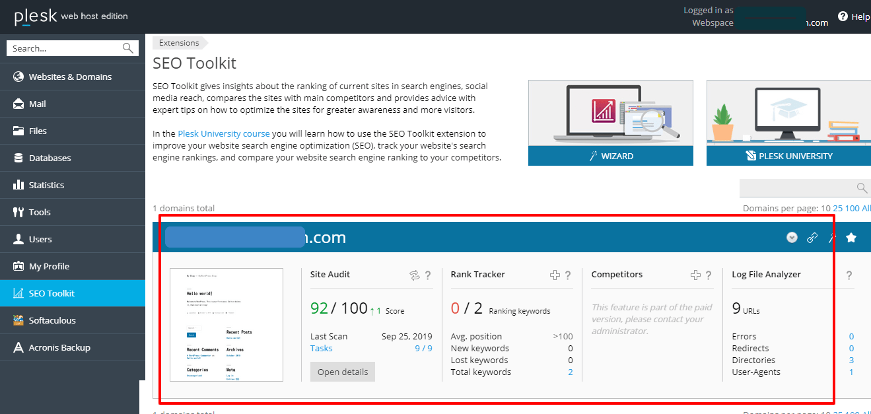Screen dimensions: 871x414
Task: Show 100 domains per page at top
Action: click(x=853, y=208)
